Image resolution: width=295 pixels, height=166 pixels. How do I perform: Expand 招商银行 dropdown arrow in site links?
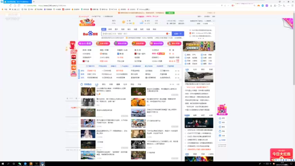(x=159, y=58)
